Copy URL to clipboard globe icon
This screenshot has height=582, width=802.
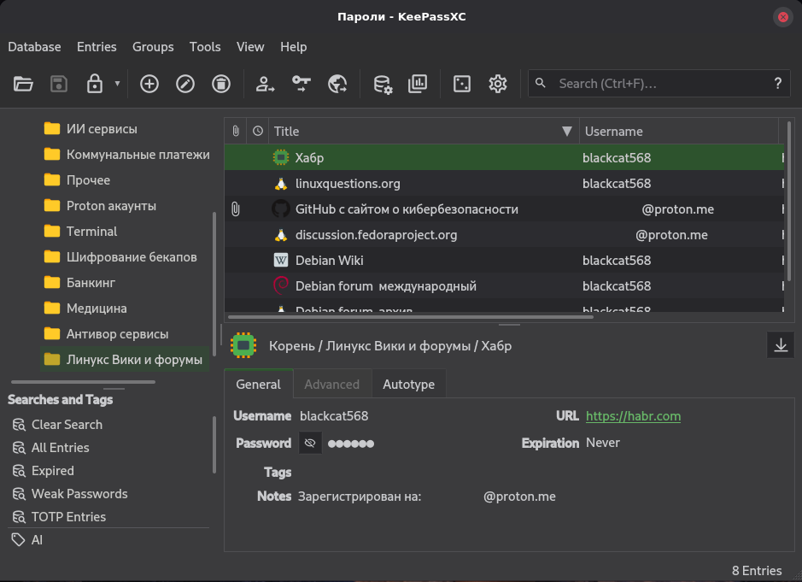337,84
